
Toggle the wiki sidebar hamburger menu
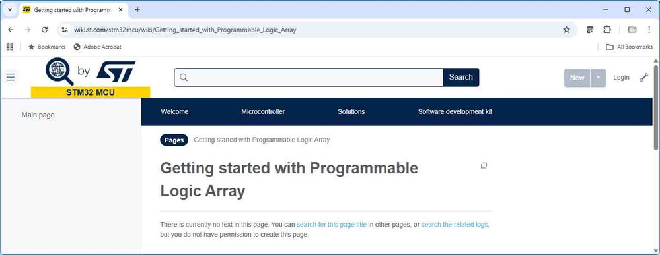click(x=11, y=77)
